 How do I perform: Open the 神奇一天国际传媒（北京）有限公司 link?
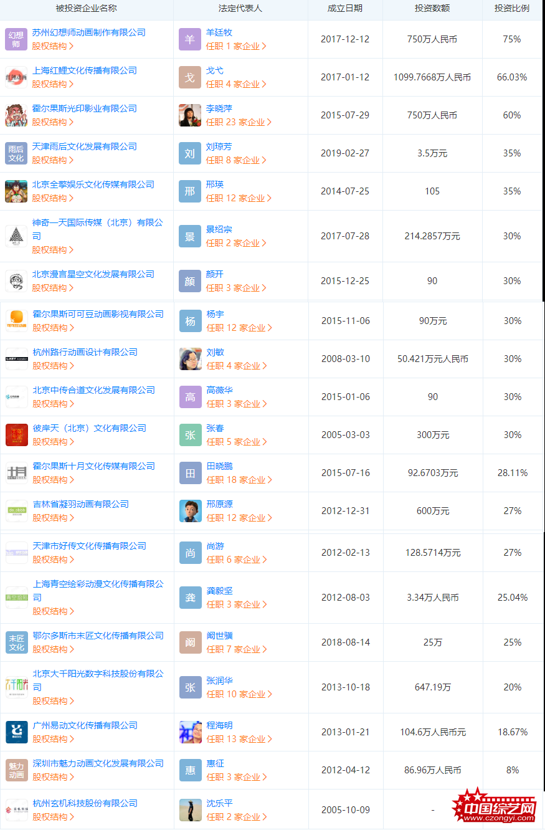[98, 229]
